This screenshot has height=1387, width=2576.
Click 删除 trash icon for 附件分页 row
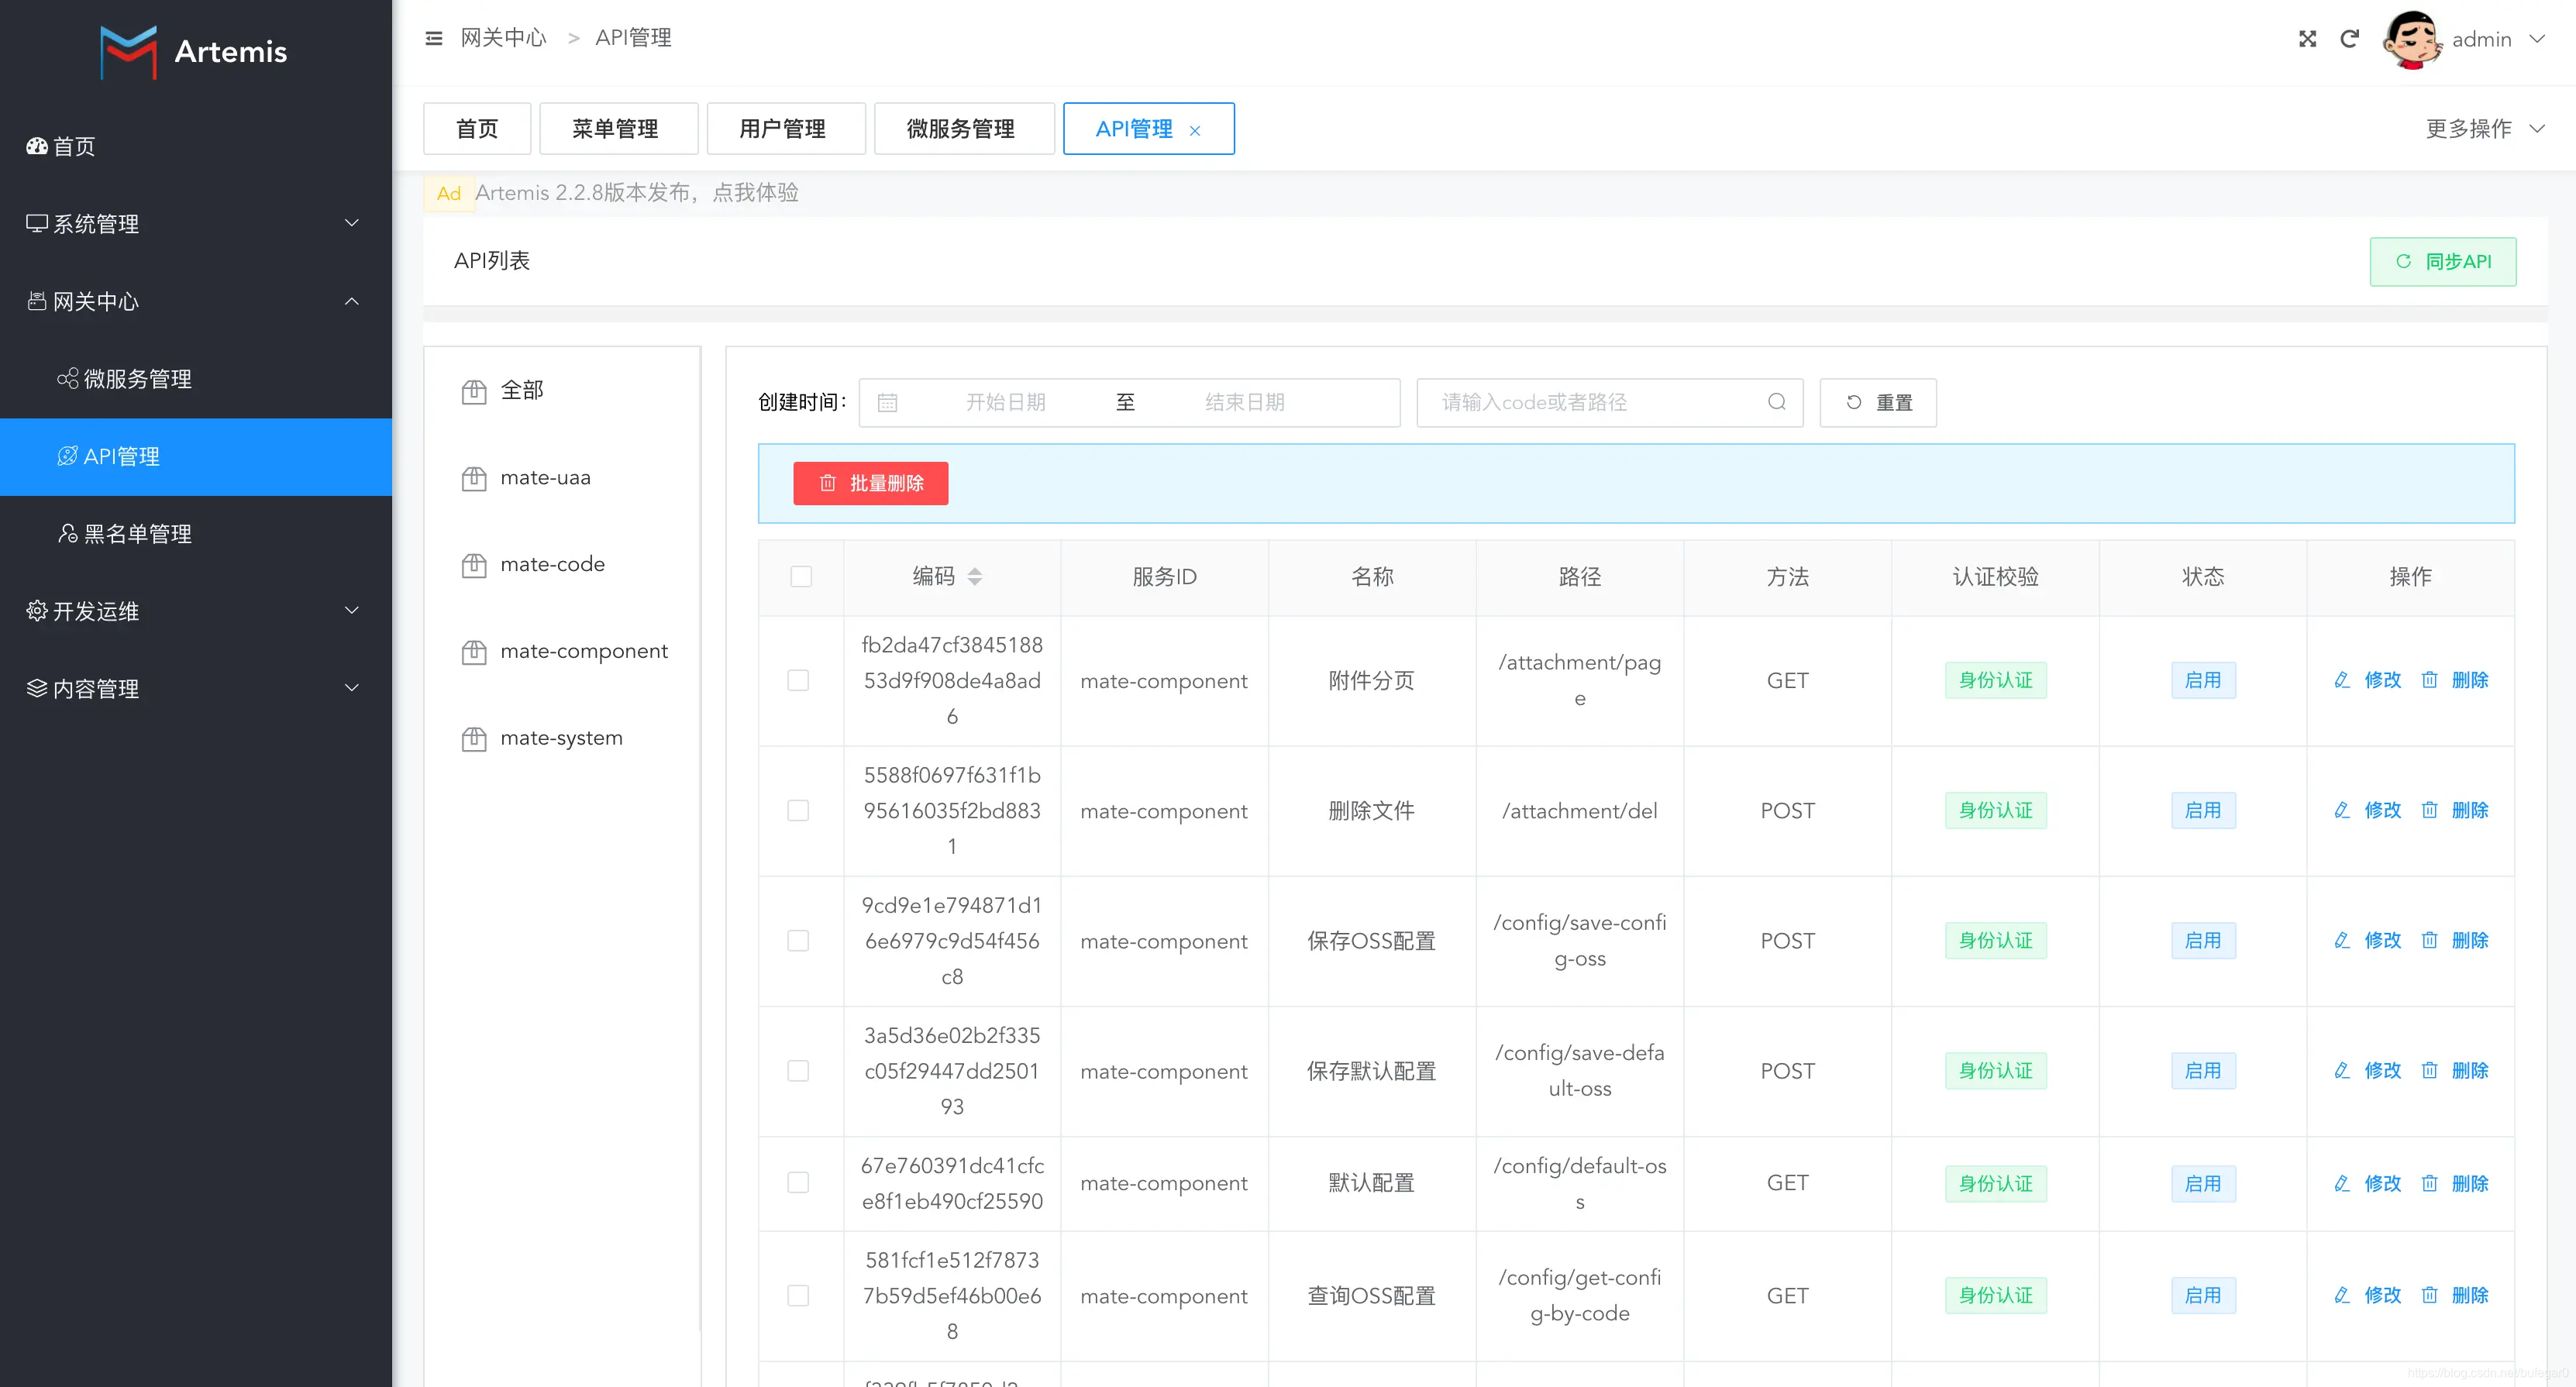click(x=2429, y=680)
